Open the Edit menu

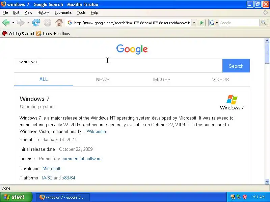16,12
